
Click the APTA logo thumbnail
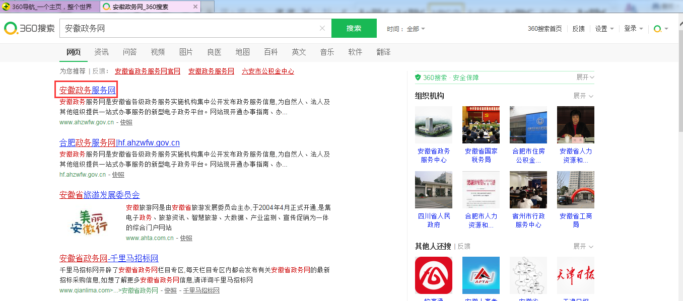[x=481, y=275]
